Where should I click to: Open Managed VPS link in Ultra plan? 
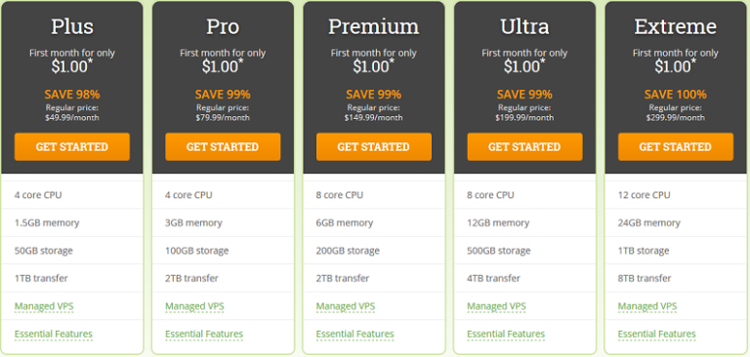pos(496,306)
